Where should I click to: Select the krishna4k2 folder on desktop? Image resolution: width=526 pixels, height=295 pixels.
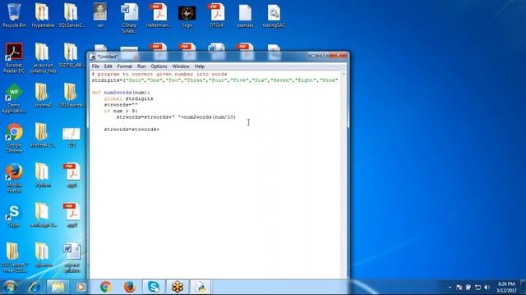click(42, 135)
